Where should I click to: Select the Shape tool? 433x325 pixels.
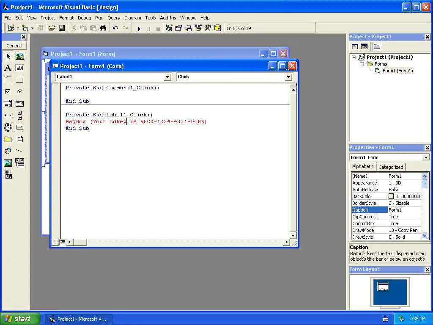8,151
